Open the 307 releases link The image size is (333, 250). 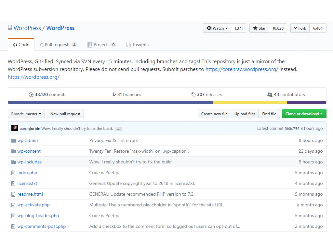pos(206,95)
